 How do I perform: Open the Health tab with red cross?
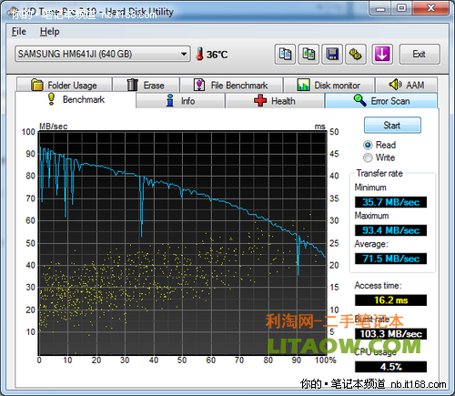point(275,101)
